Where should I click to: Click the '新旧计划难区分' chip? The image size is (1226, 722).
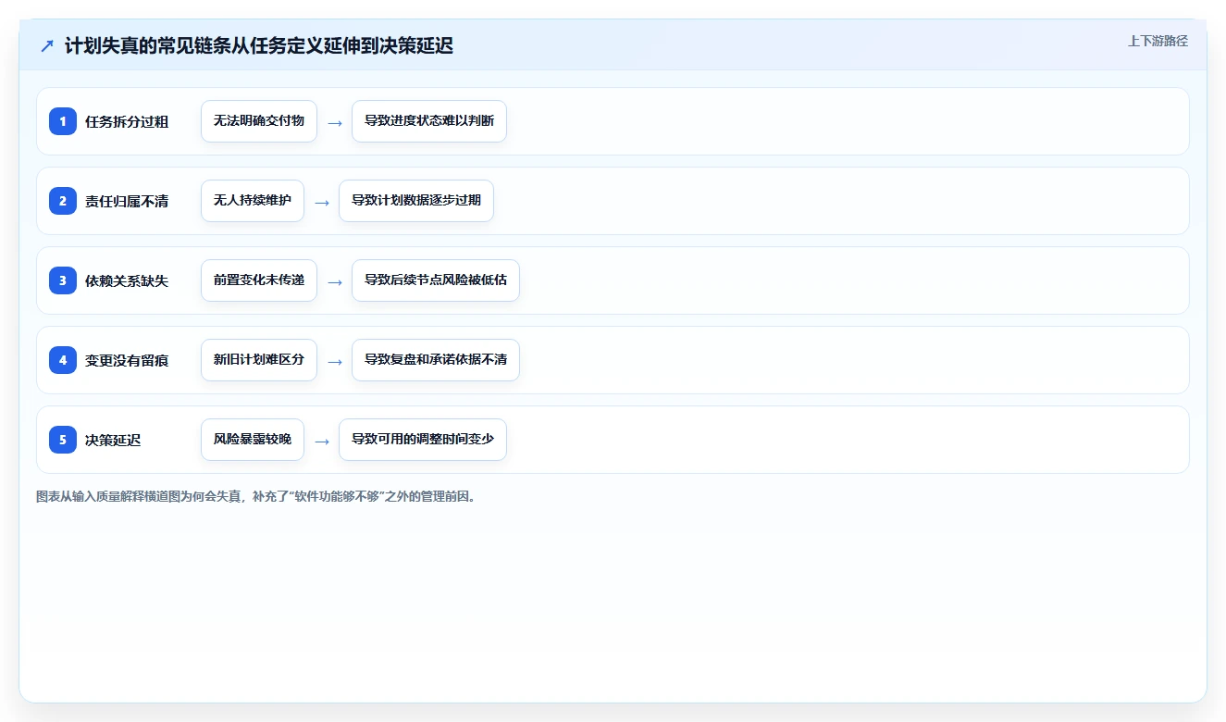click(x=259, y=360)
